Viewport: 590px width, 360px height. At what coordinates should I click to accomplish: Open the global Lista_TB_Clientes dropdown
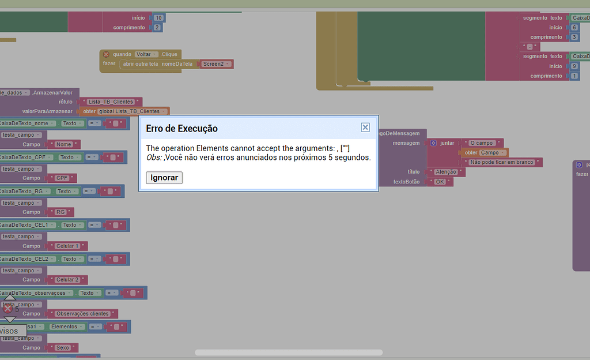pyautogui.click(x=162, y=111)
